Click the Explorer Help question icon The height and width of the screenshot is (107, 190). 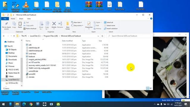tap(151, 18)
